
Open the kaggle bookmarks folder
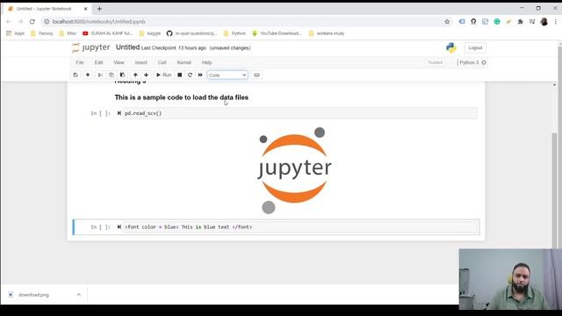pyautogui.click(x=150, y=33)
